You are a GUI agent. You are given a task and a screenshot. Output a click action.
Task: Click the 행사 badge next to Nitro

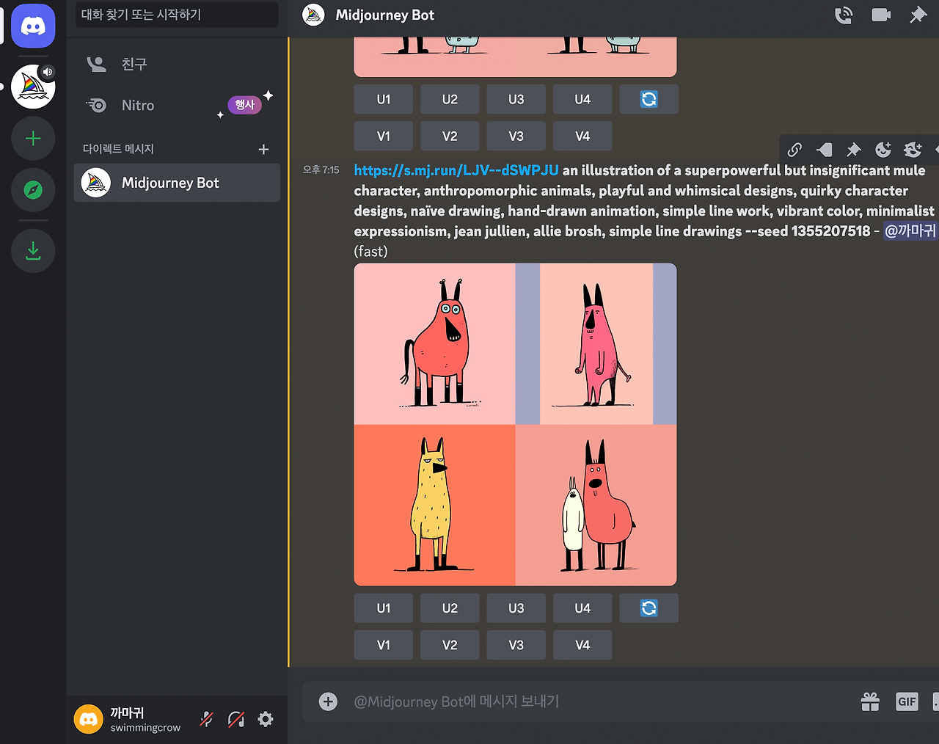(x=245, y=105)
